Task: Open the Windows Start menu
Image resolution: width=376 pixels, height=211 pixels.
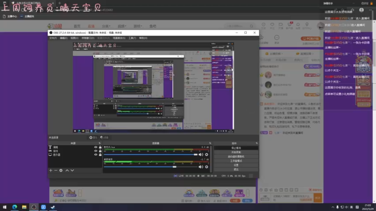Action: [x=5, y=207]
